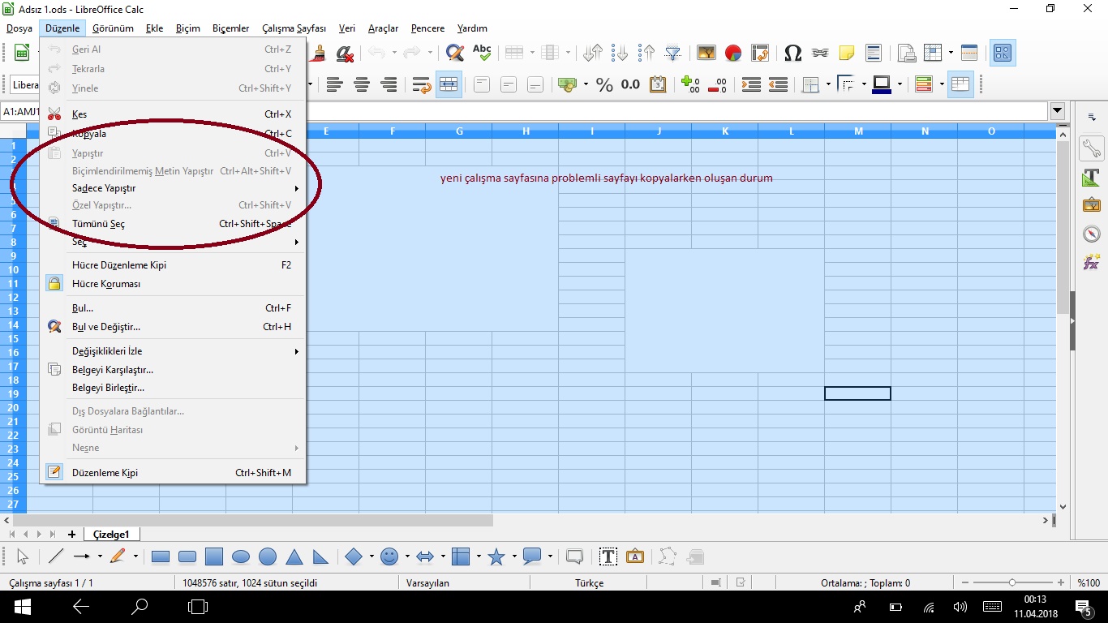Image resolution: width=1108 pixels, height=623 pixels.
Task: Open Headers and Footers icon
Action: coord(874,53)
